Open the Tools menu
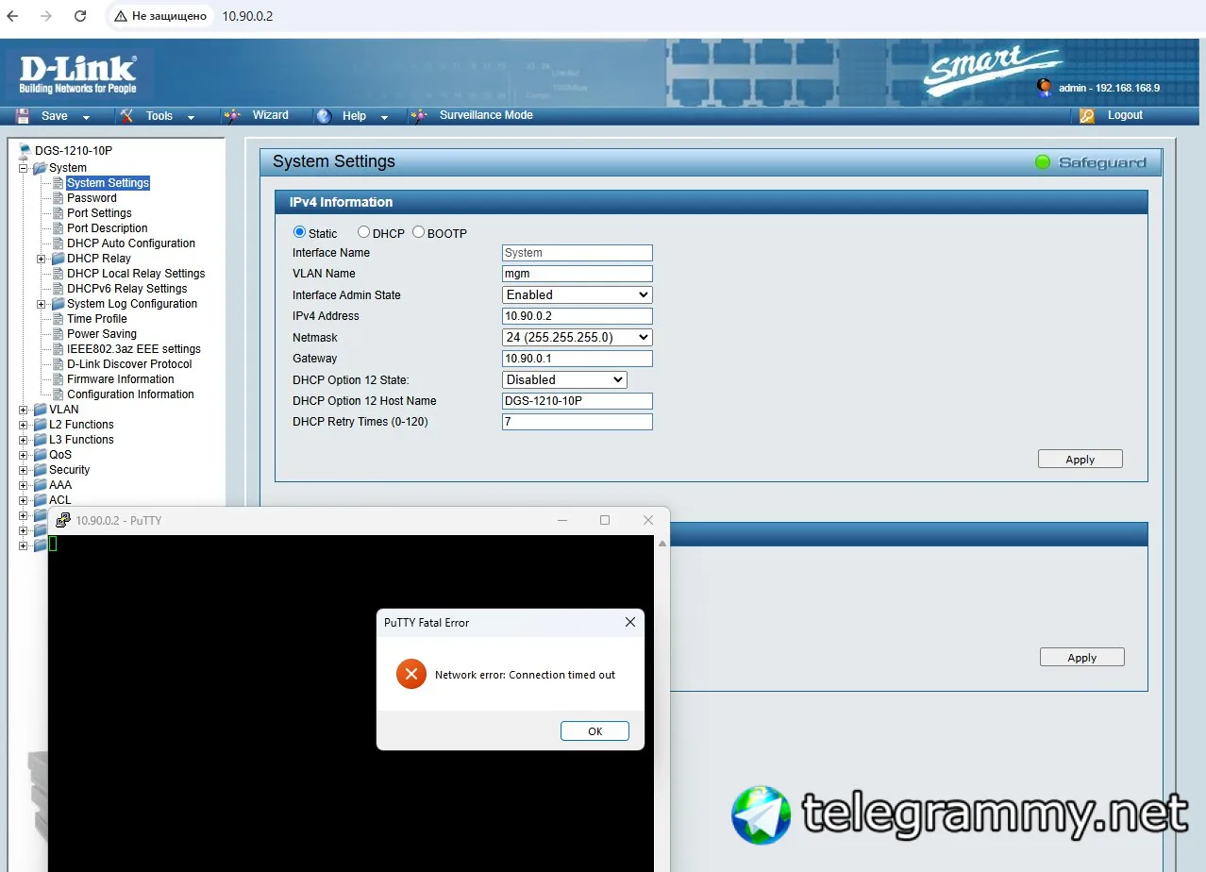 pyautogui.click(x=159, y=116)
